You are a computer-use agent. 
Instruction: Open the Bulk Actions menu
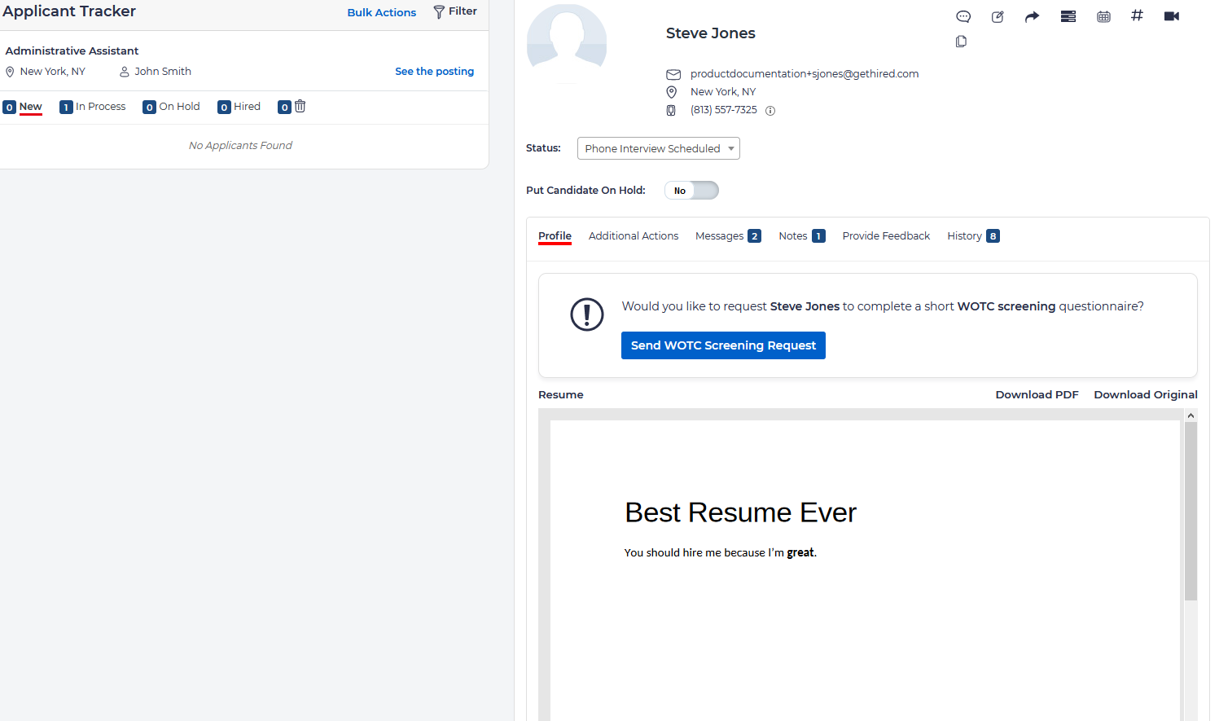point(381,12)
